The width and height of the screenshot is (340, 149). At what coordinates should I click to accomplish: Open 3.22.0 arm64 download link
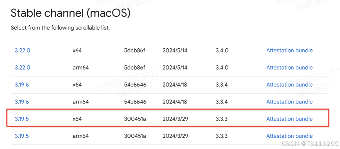[22, 68]
